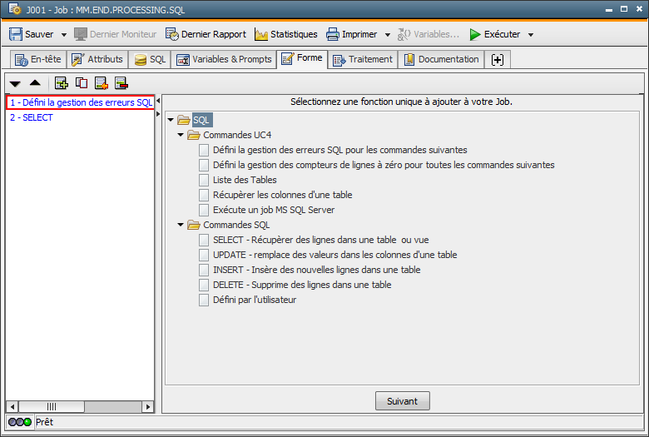Open the Exécuter dropdown arrow
The image size is (649, 437).
pos(531,35)
